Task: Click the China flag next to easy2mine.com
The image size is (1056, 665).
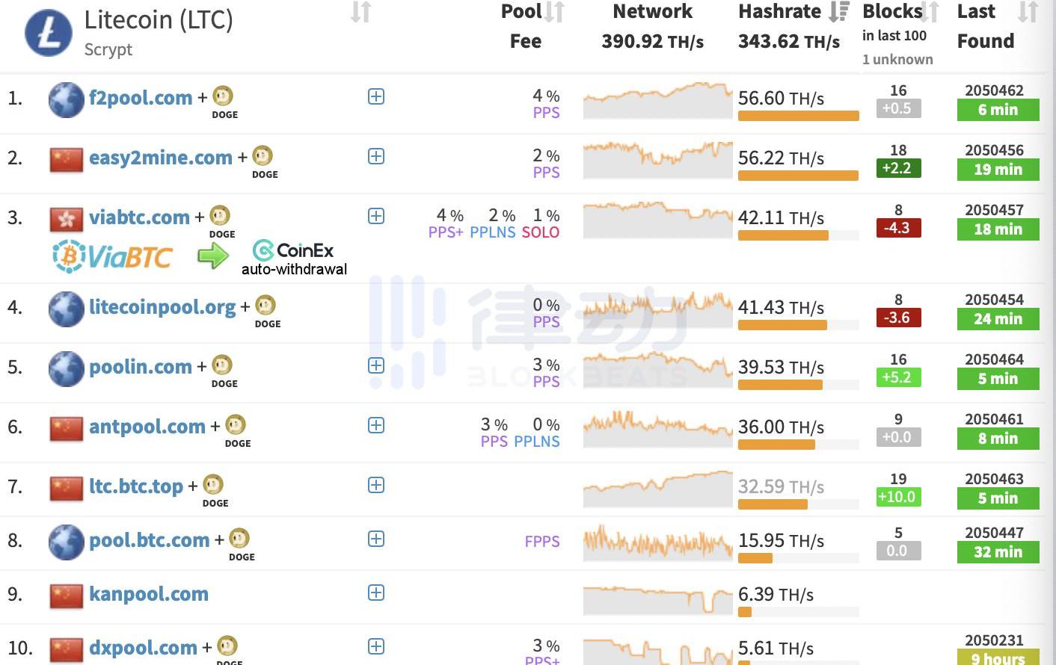Action: point(67,159)
